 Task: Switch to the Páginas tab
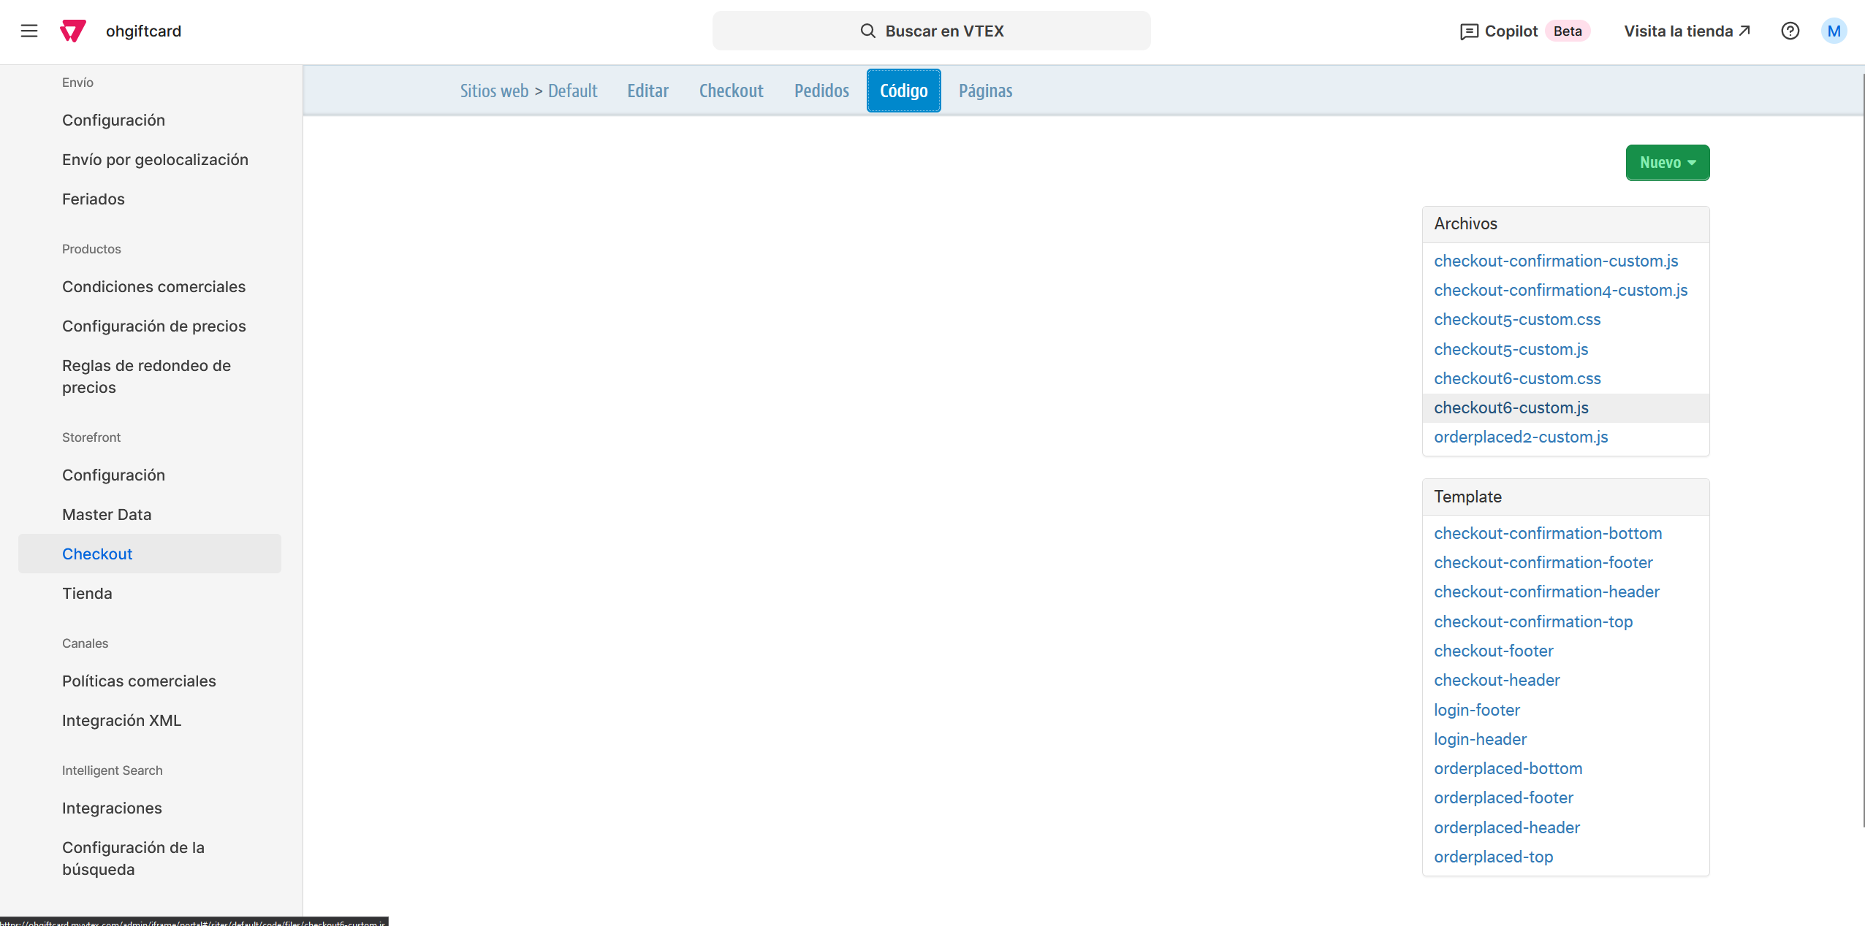[x=985, y=91]
